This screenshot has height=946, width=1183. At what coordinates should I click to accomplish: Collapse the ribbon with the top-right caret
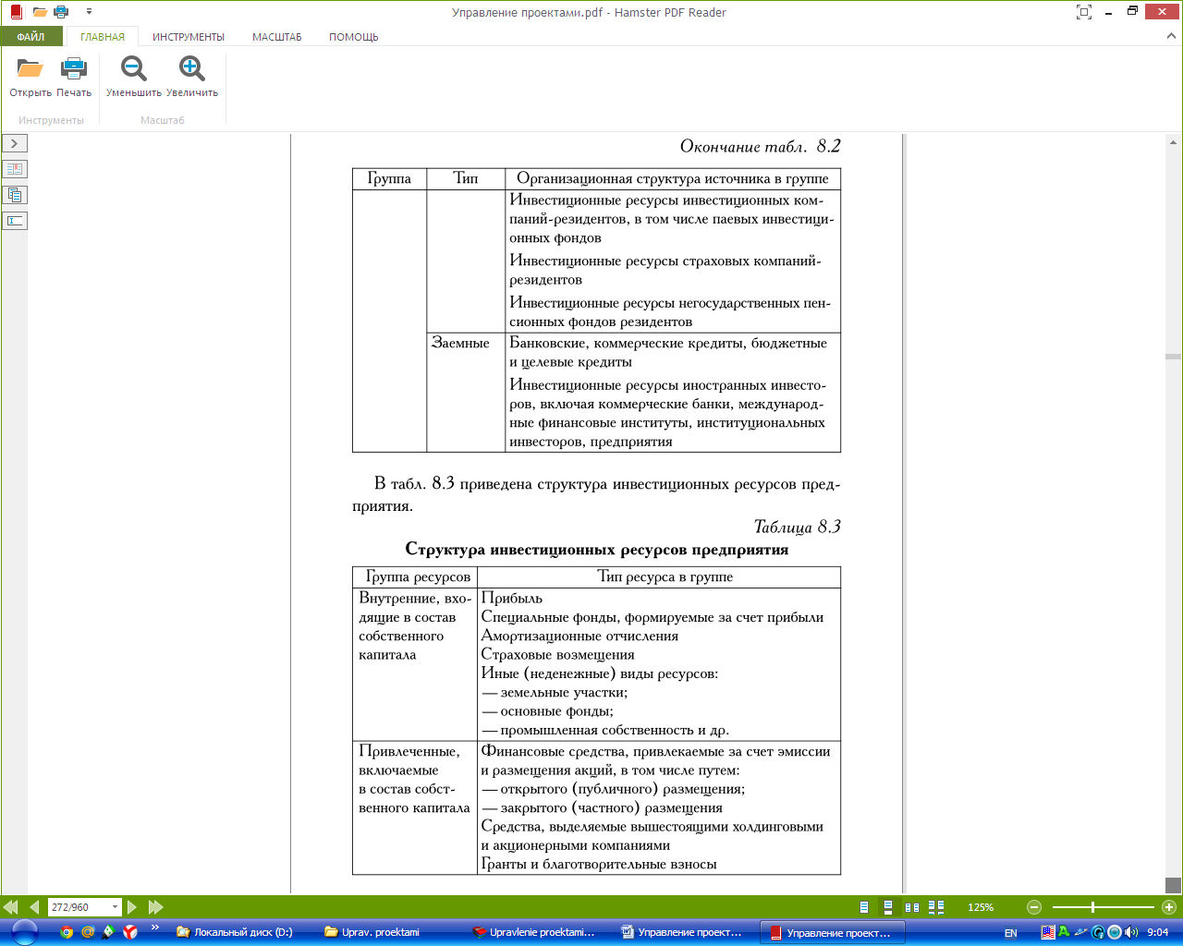(1171, 36)
